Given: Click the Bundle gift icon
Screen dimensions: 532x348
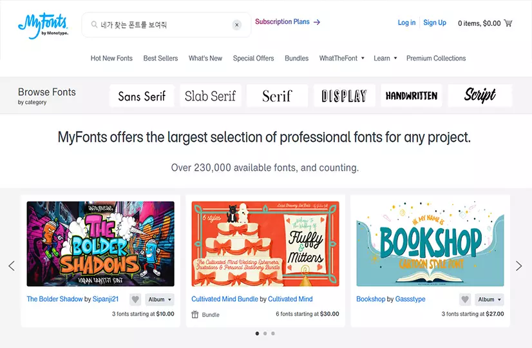Looking at the screenshot, I should coord(195,314).
